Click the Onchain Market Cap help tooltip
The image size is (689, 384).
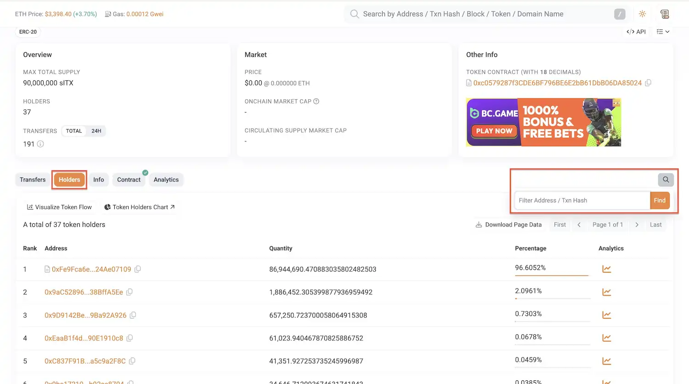(x=316, y=101)
